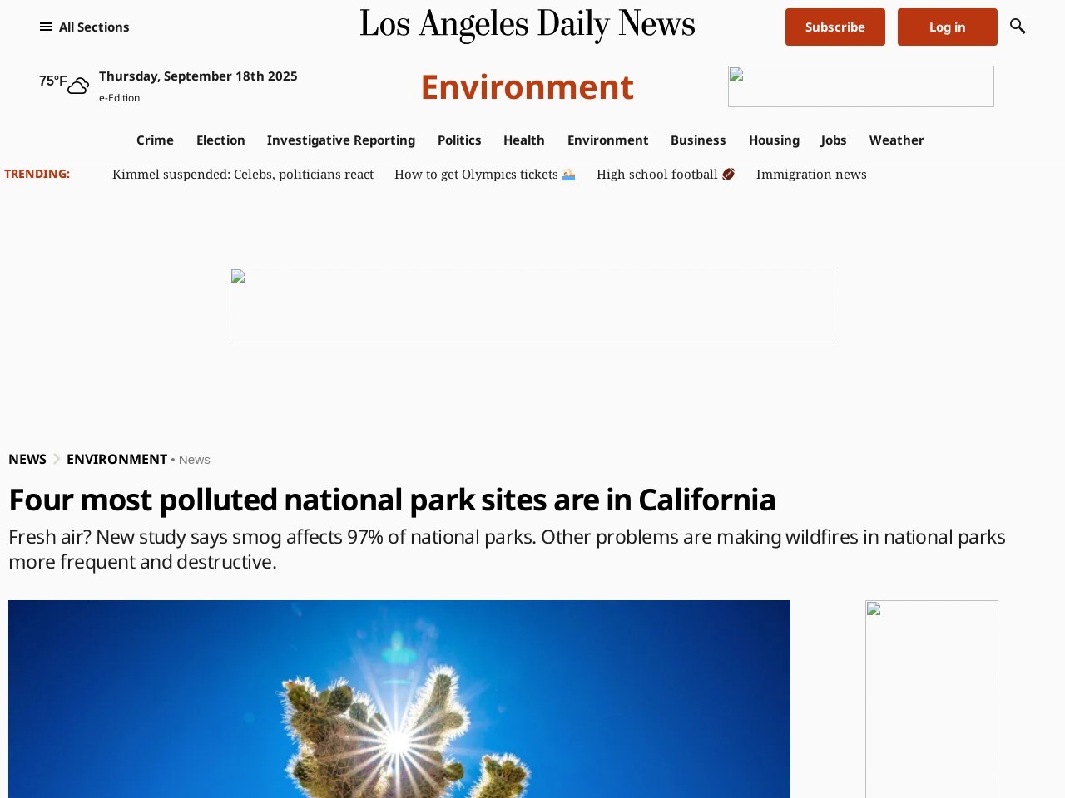
Task: Open trending High school football link
Action: point(665,174)
